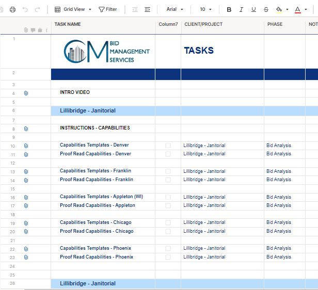Check the Proof Read Capabilities - Chicago checkbox
The height and width of the screenshot is (290, 318).
click(x=168, y=231)
